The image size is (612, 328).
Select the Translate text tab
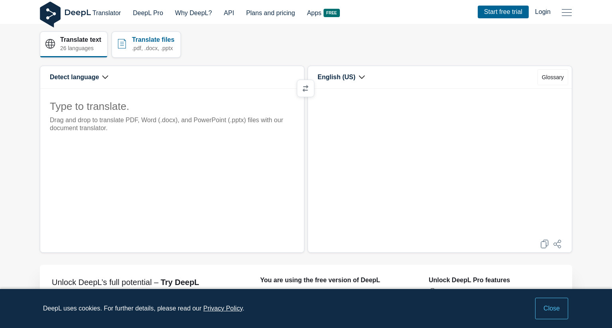point(74,44)
